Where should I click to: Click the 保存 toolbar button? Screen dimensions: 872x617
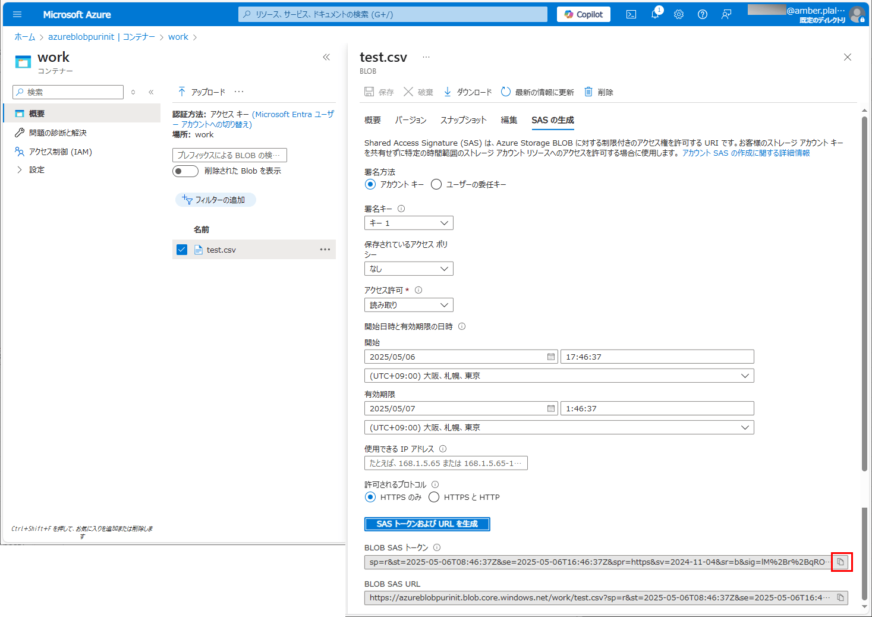[x=379, y=92]
